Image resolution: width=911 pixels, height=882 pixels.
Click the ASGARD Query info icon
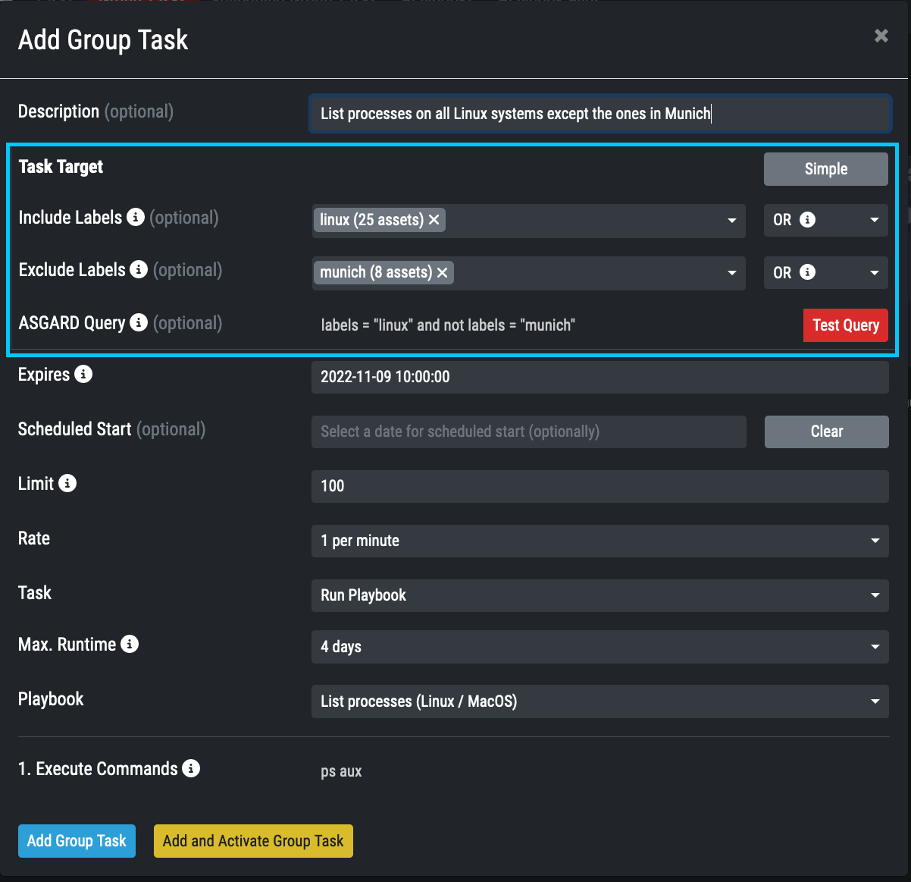[139, 323]
